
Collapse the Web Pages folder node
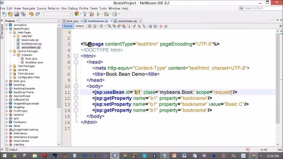(x=11, y=32)
